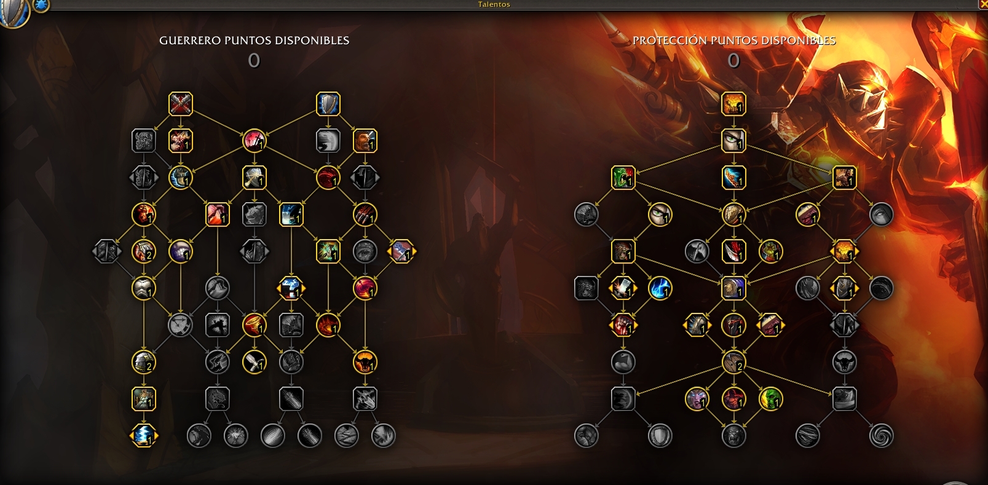Select the gray flexed arm talent

point(623,362)
